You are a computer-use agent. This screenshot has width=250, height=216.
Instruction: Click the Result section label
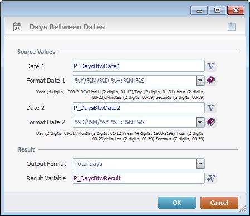(x=26, y=149)
